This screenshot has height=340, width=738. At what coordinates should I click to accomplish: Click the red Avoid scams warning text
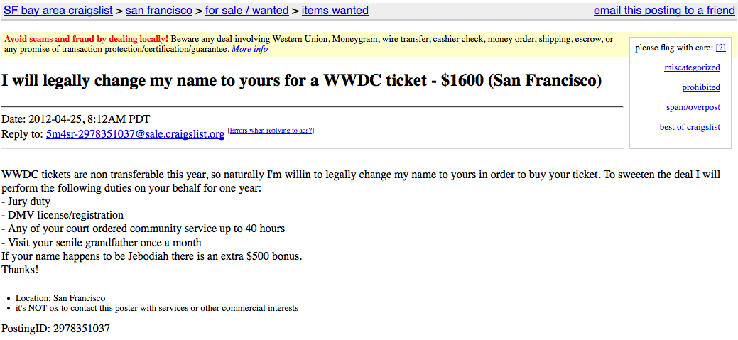[x=87, y=40]
